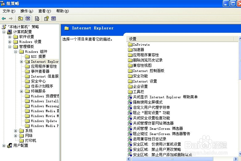
Task: Expand the 用户配置 tree node
Action: pos(4,146)
